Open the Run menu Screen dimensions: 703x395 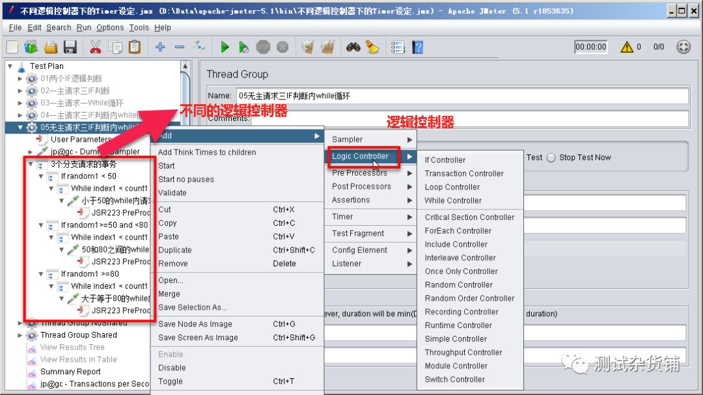(x=84, y=27)
